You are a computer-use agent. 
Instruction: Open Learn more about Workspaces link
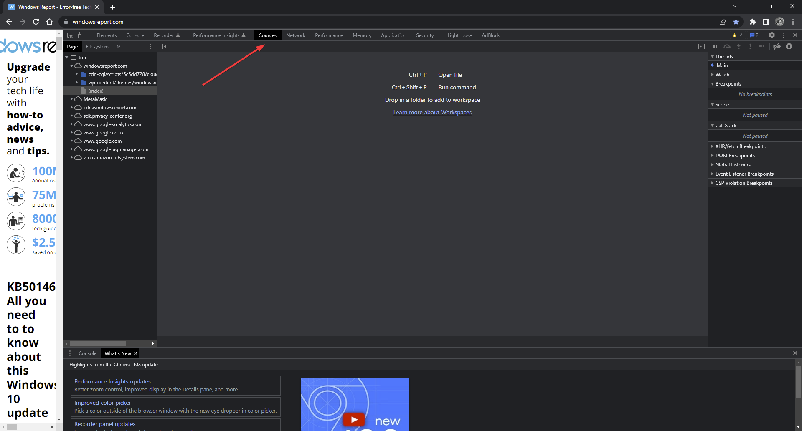(x=432, y=112)
